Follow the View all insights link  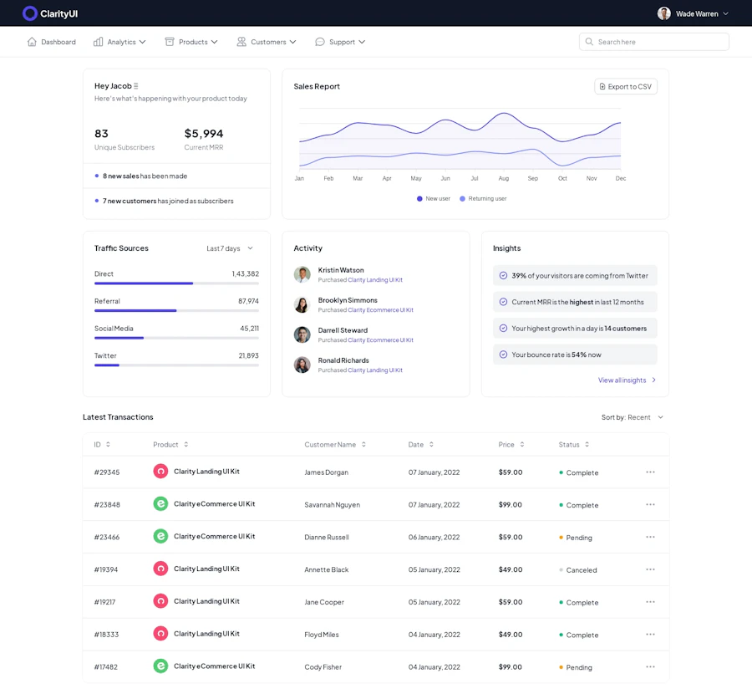pyautogui.click(x=627, y=380)
